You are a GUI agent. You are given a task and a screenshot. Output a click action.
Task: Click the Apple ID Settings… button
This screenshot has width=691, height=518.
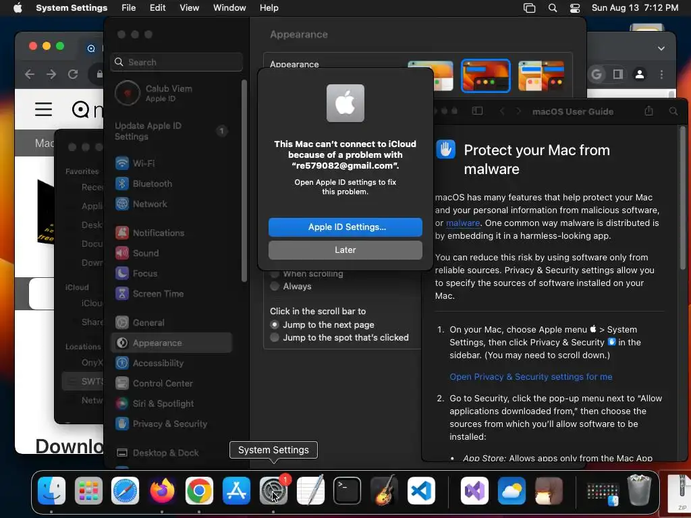click(x=345, y=227)
